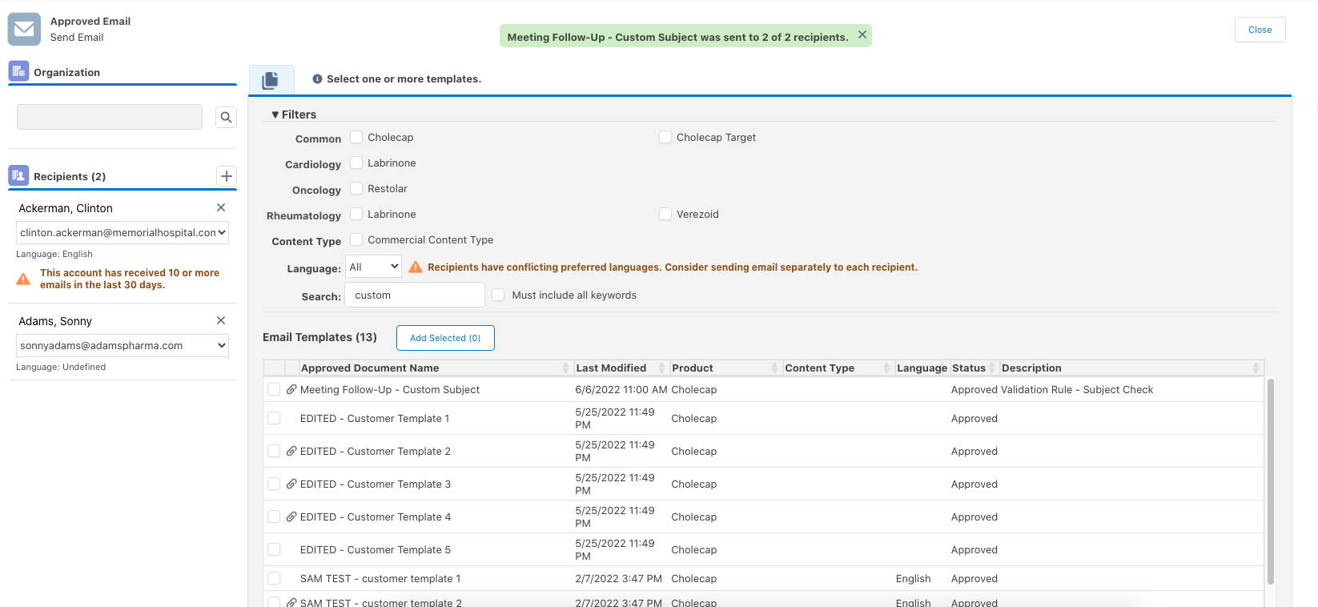Click the templates document icon tab
The image size is (1318, 607).
point(271,80)
